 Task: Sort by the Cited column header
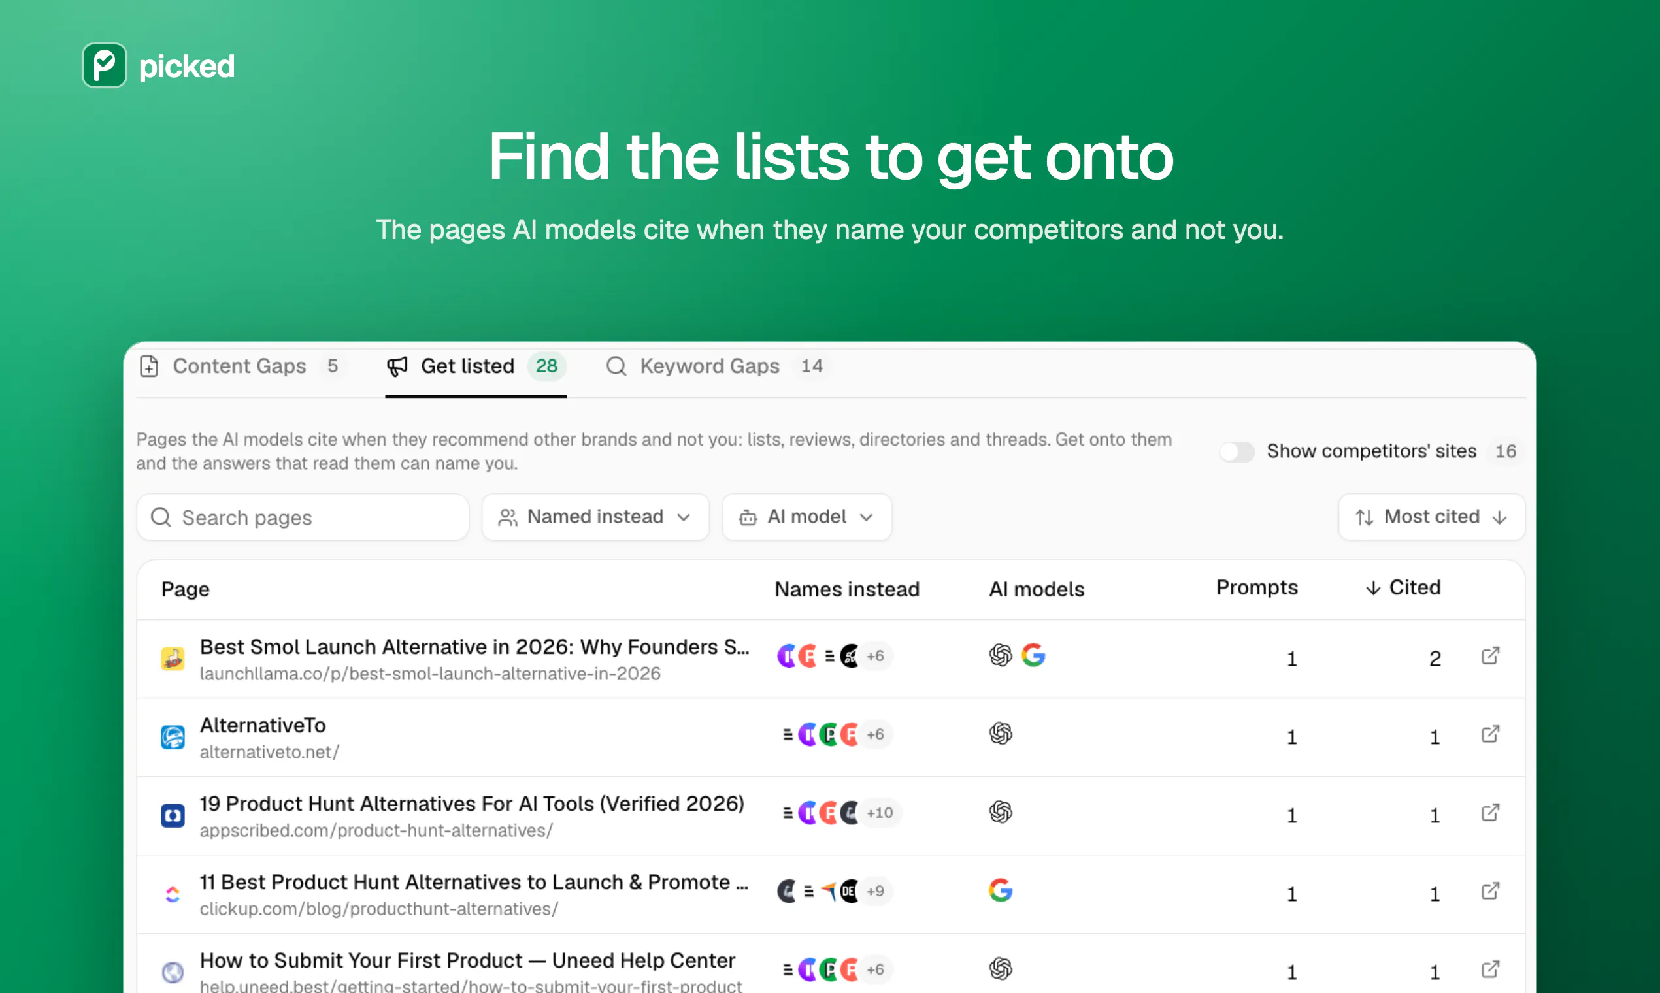click(x=1403, y=587)
